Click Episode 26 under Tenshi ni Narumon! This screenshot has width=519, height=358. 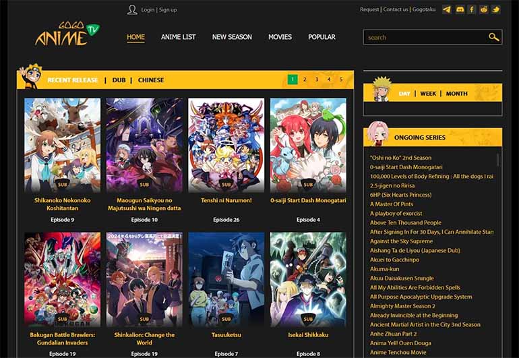pyautogui.click(x=226, y=220)
